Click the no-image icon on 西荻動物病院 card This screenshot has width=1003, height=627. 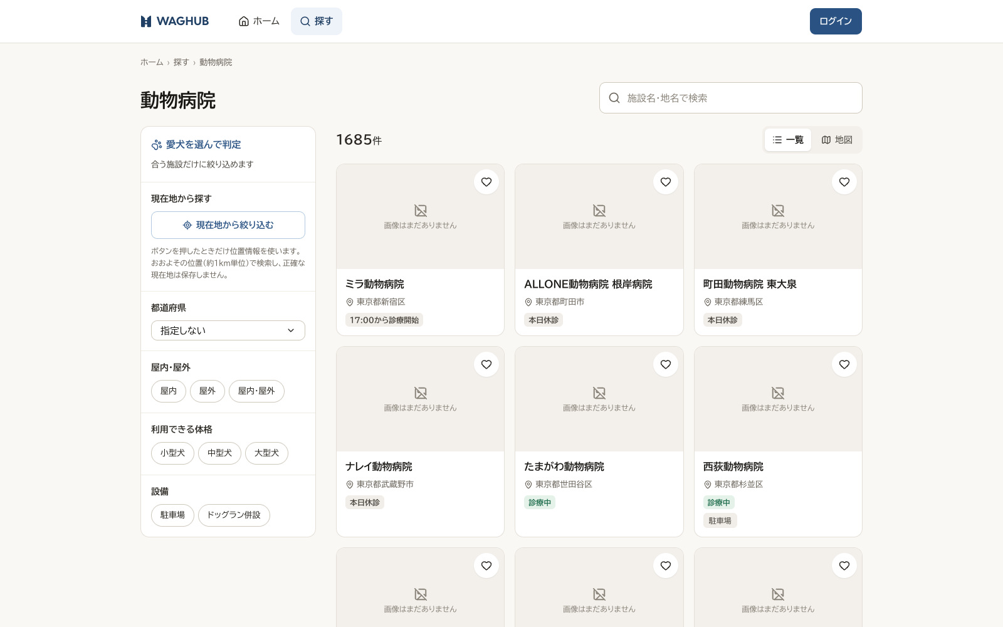pos(778,393)
